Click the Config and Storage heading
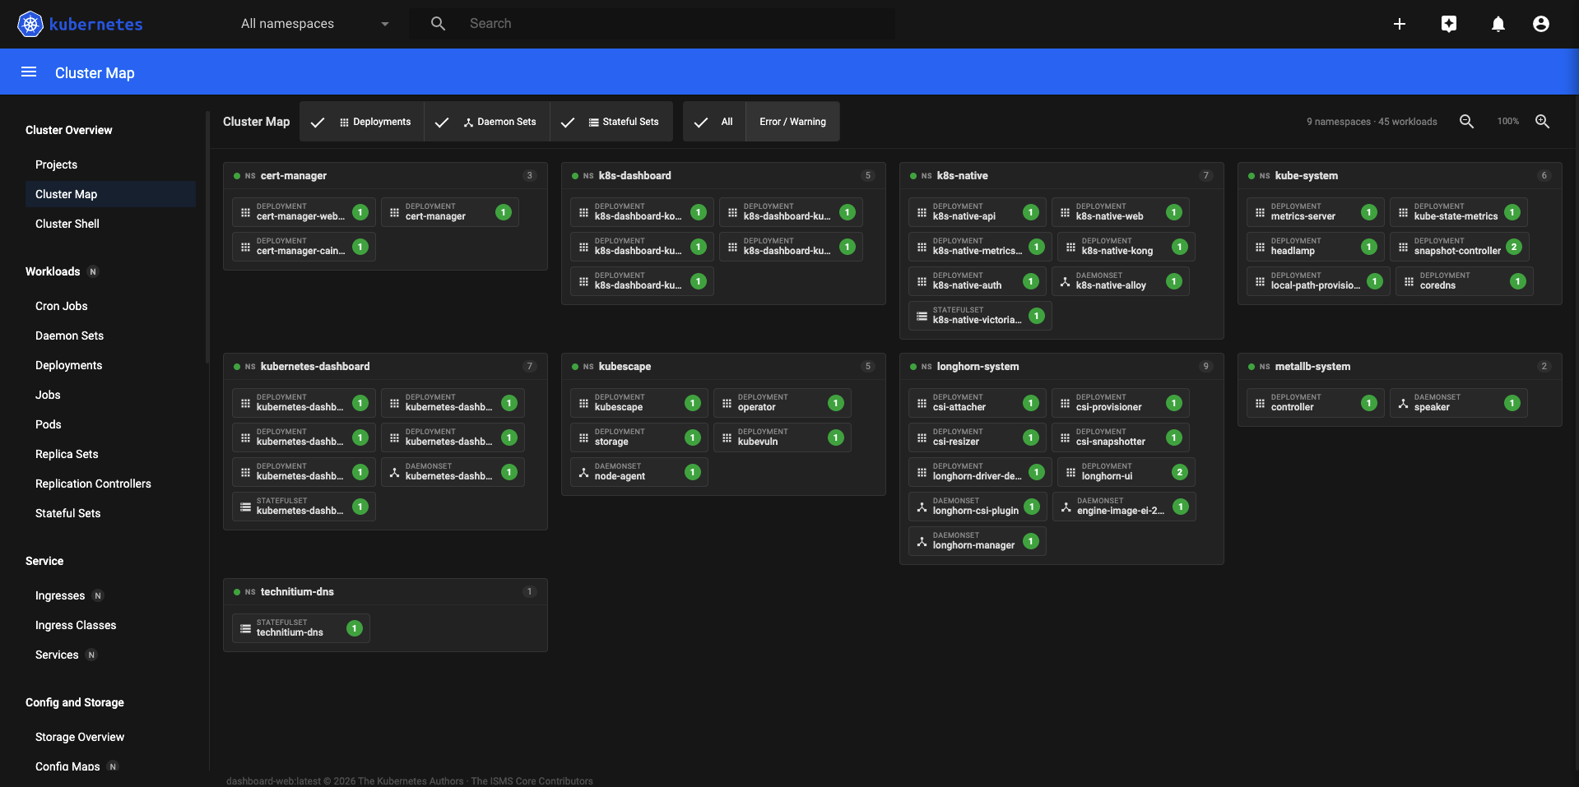The height and width of the screenshot is (787, 1579). [75, 702]
